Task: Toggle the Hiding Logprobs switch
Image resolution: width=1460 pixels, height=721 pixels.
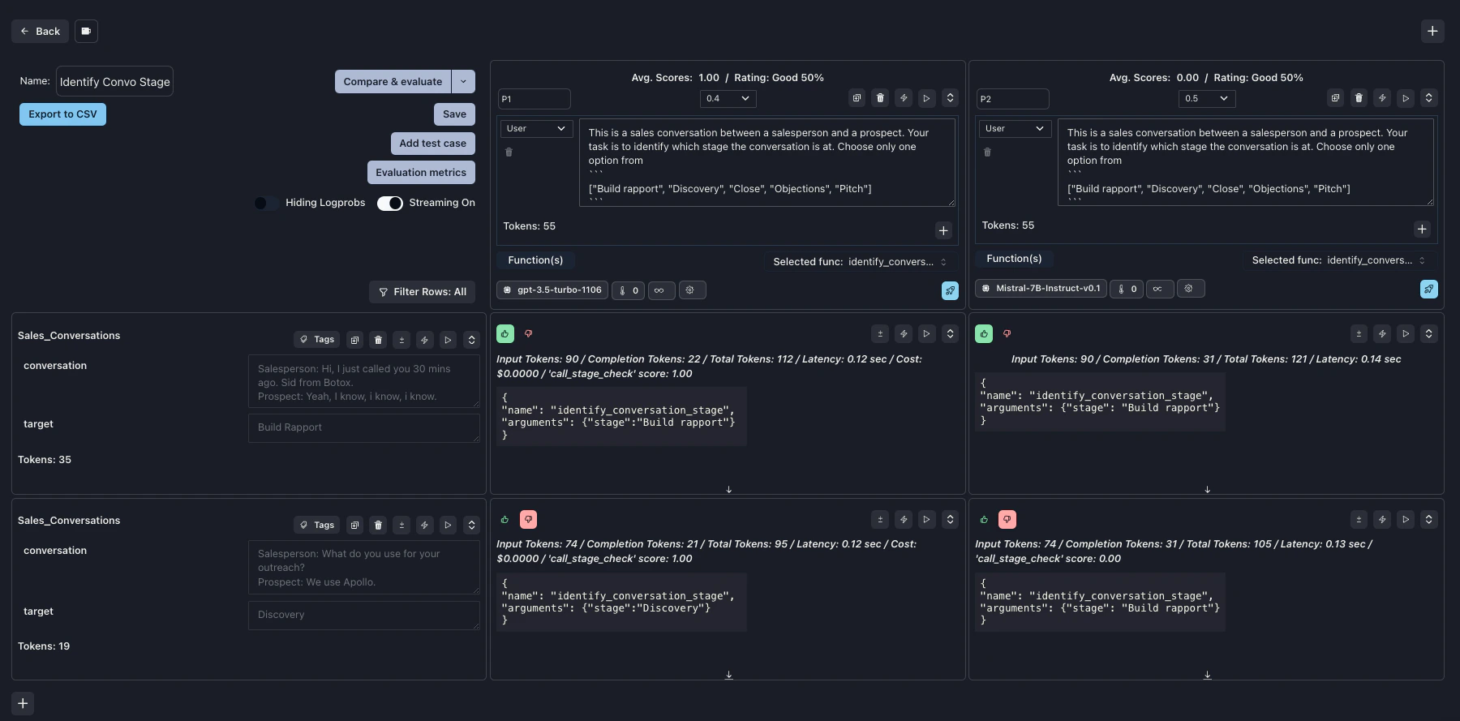Action: click(266, 203)
